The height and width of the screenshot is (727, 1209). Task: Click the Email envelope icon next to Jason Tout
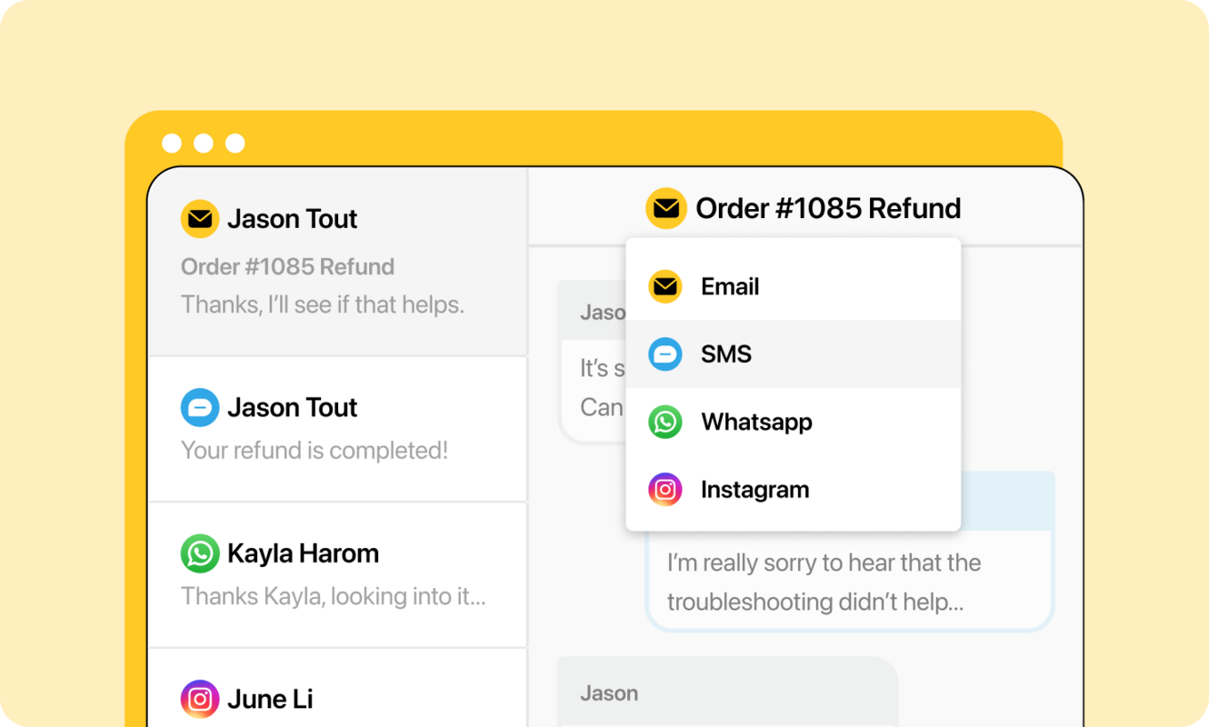[199, 219]
